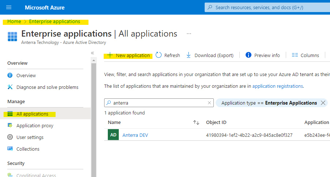Click the magnifier icon in application search field
Viewport: 330px width, 177px height.
tap(109, 103)
